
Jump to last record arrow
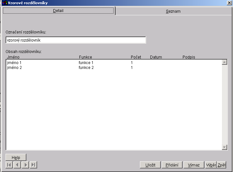pos(33,165)
